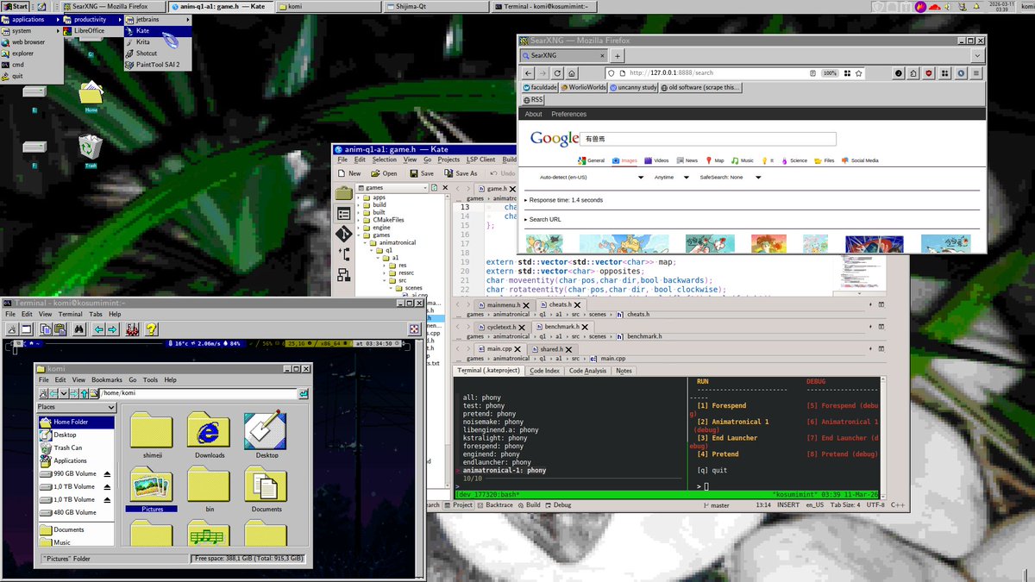Open a new Firefox tab with plus button
The height and width of the screenshot is (582, 1035).
click(618, 55)
